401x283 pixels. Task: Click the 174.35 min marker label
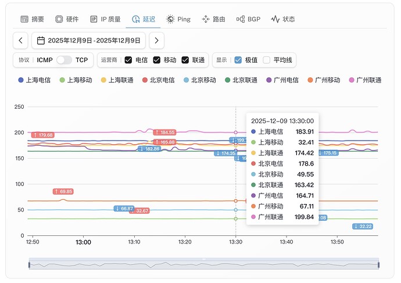tap(225, 153)
